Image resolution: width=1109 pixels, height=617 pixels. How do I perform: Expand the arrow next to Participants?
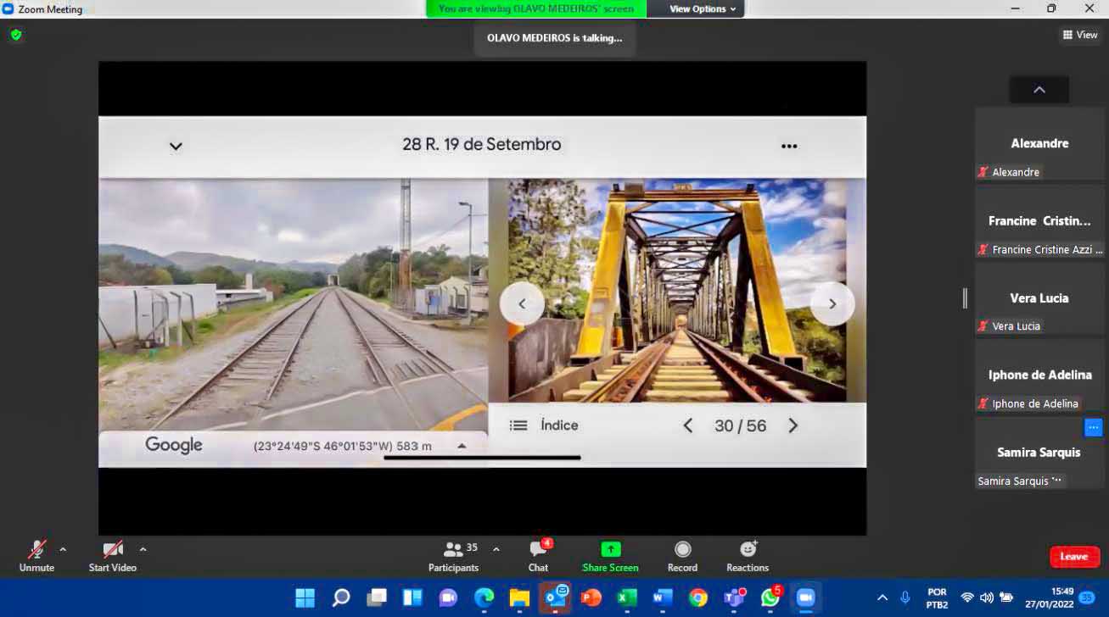click(x=496, y=549)
